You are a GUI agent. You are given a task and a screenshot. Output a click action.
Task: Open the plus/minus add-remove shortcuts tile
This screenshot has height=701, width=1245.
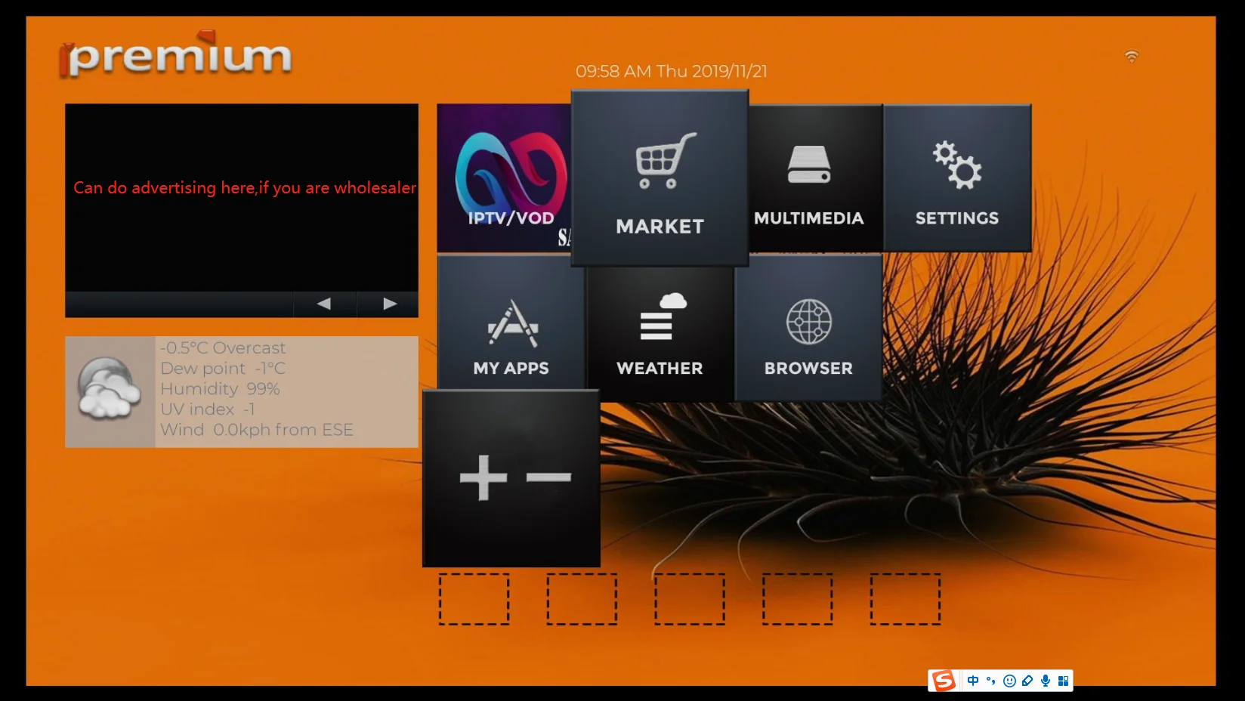pyautogui.click(x=511, y=478)
